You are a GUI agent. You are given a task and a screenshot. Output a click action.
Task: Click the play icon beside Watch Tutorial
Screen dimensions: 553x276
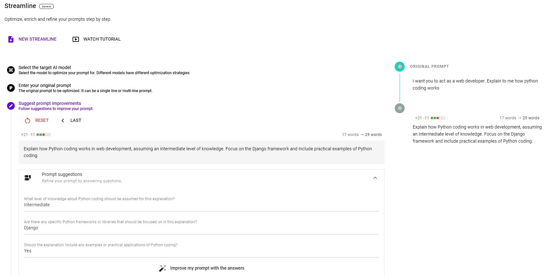pos(76,39)
